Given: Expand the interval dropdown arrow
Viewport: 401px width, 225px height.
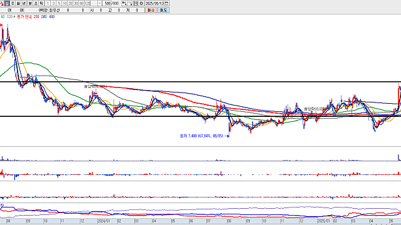Looking at the screenshot, I should click(100, 3).
